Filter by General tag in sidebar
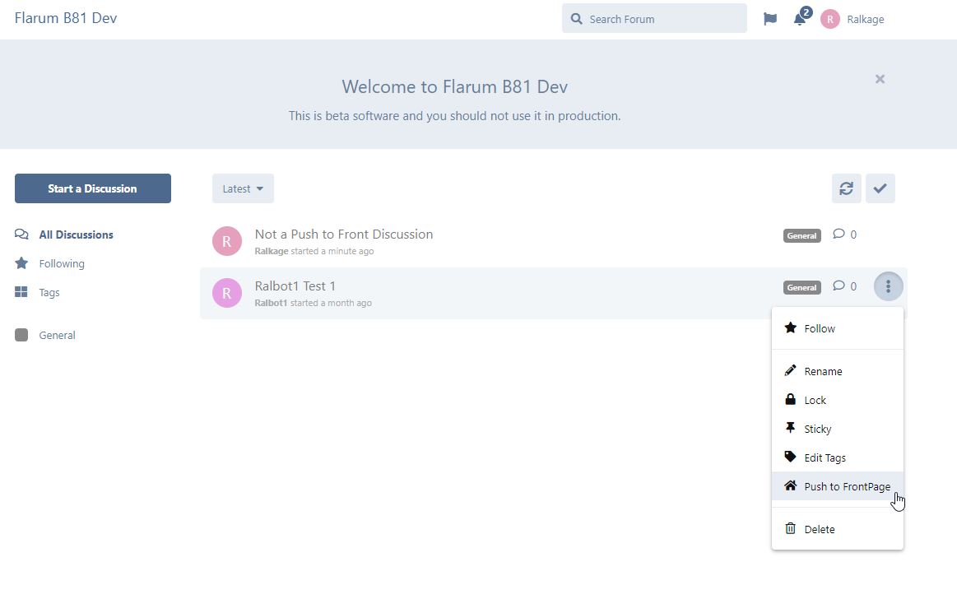Screen dimensions: 957x613 [x=45, y=335]
